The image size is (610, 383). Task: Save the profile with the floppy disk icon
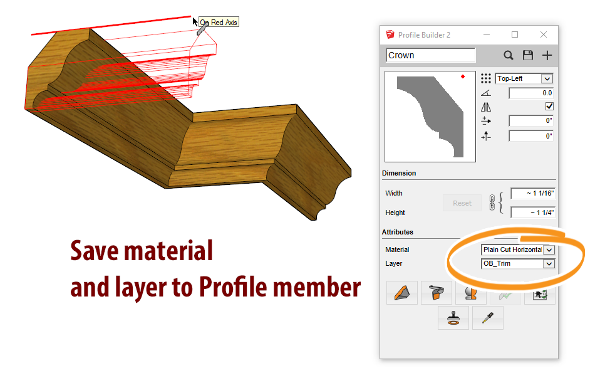[528, 55]
